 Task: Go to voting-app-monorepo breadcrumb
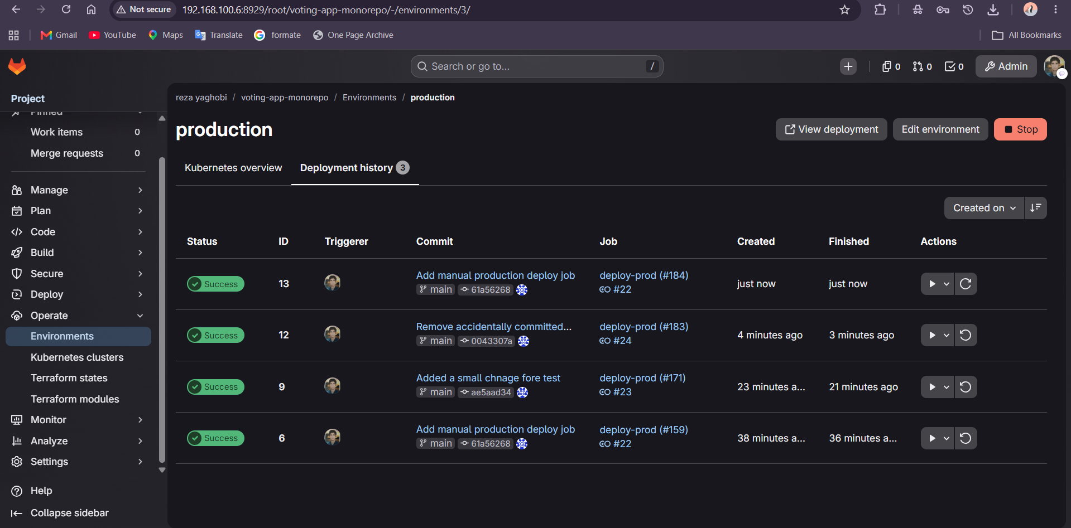coord(285,98)
